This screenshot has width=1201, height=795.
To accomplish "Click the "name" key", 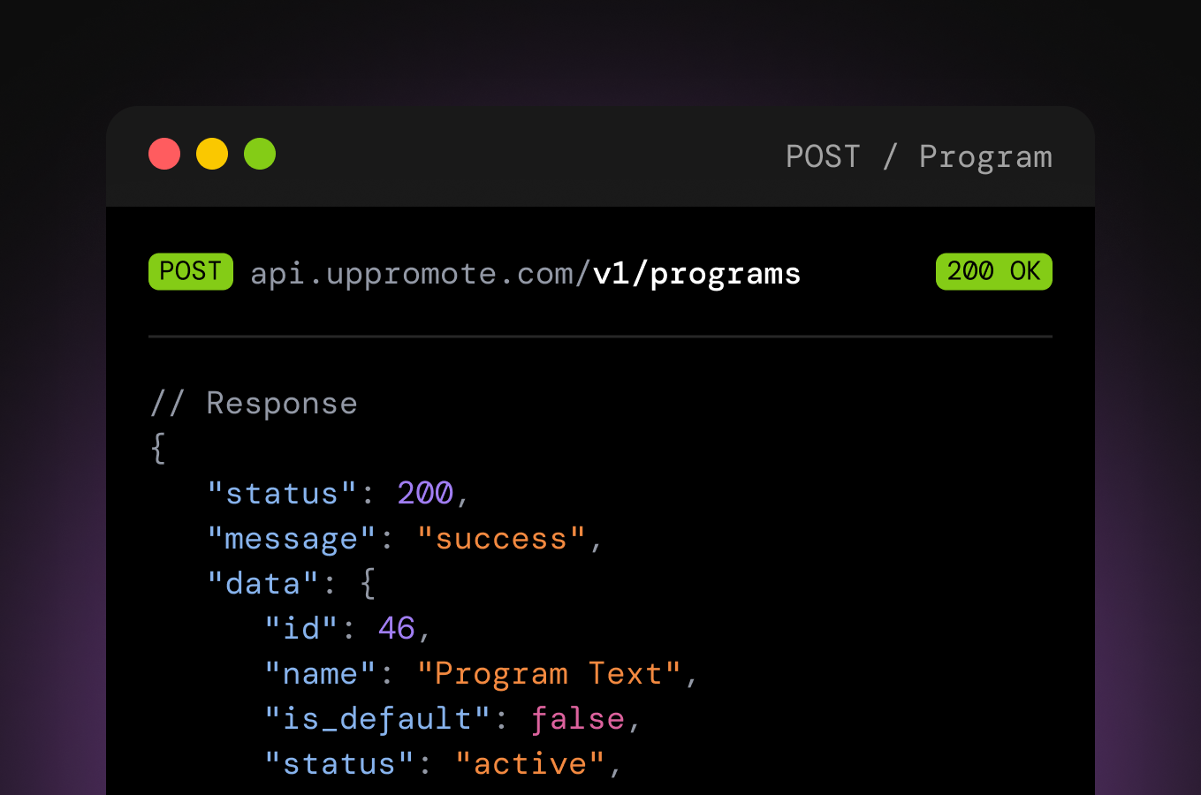I will coord(320,674).
